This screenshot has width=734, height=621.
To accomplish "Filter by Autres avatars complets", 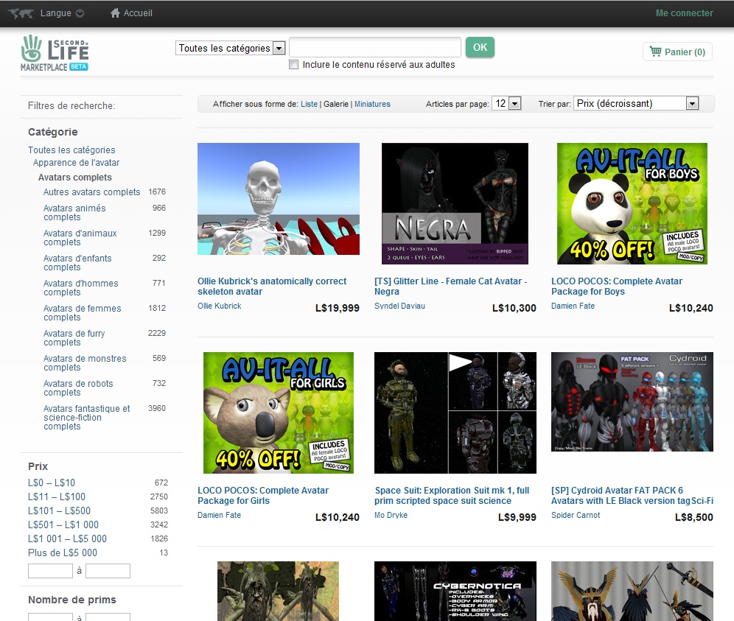I will tap(91, 192).
